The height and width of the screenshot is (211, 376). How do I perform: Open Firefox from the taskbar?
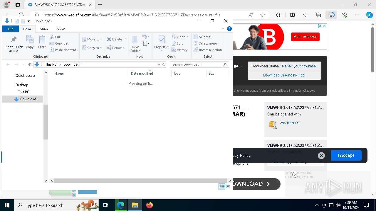click(x=150, y=205)
